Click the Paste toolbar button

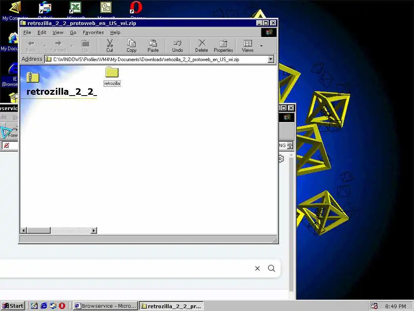point(153,46)
